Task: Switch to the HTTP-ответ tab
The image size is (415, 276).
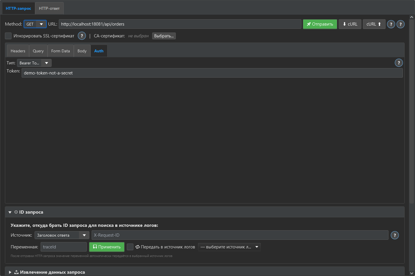Action: pos(49,8)
